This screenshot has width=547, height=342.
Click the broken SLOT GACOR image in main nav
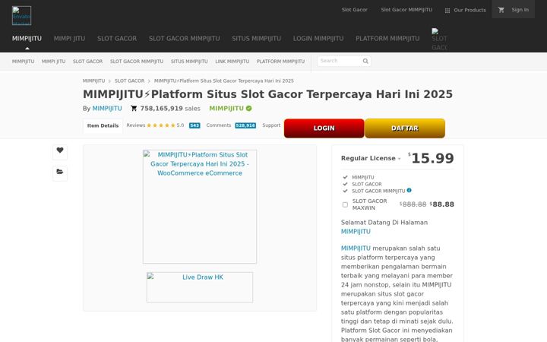pyautogui.click(x=440, y=40)
